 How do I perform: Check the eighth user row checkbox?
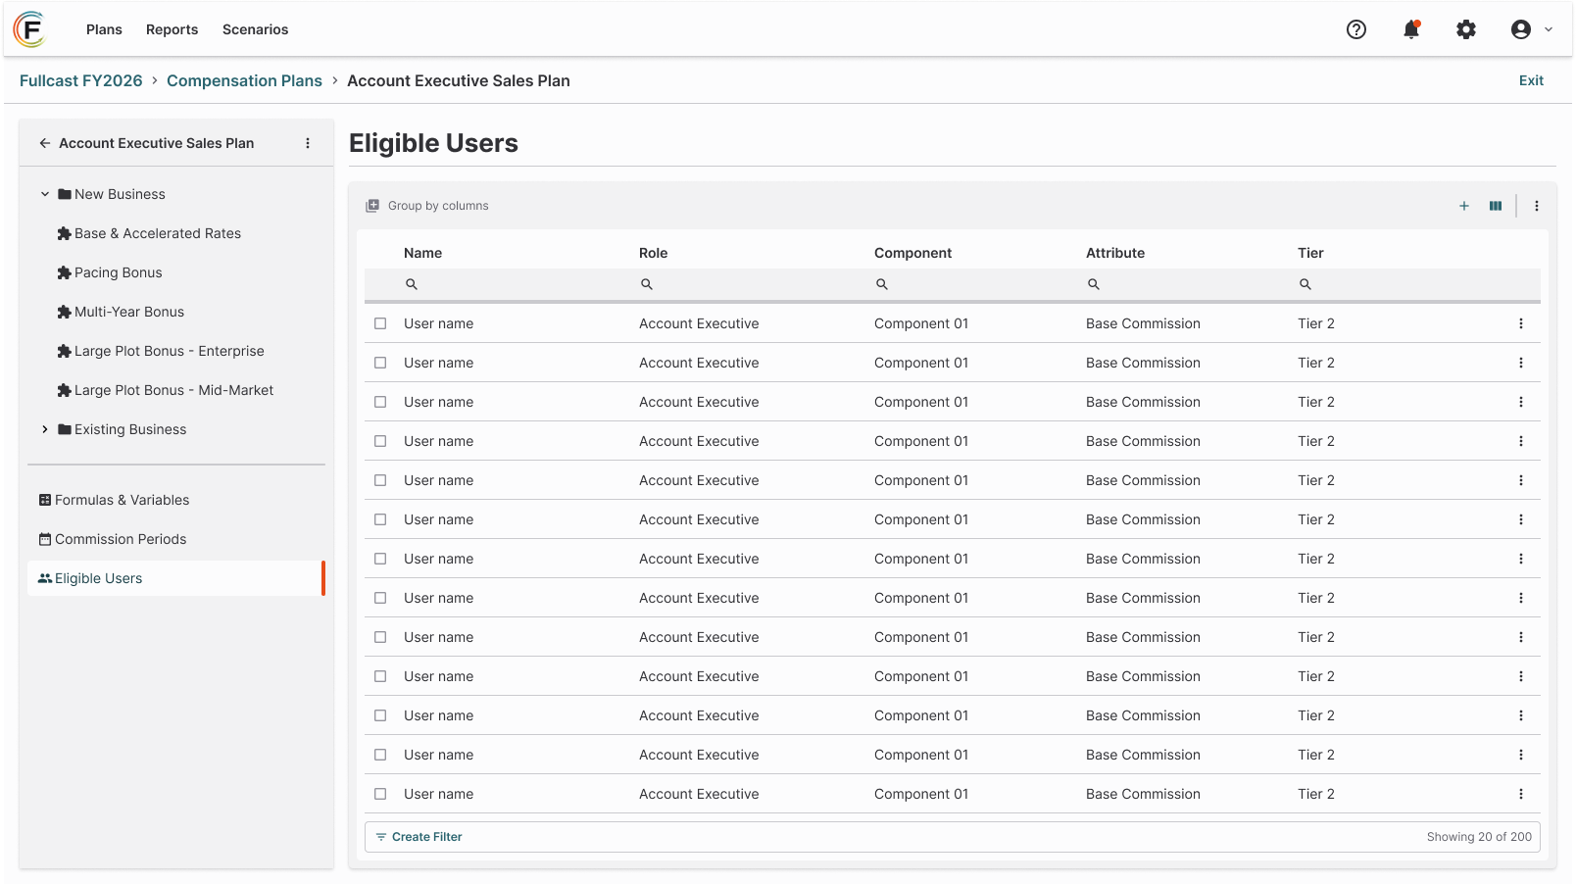[x=380, y=598]
